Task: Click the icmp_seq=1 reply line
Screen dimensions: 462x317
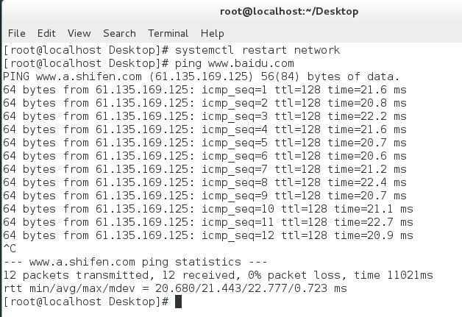Action: [205, 90]
